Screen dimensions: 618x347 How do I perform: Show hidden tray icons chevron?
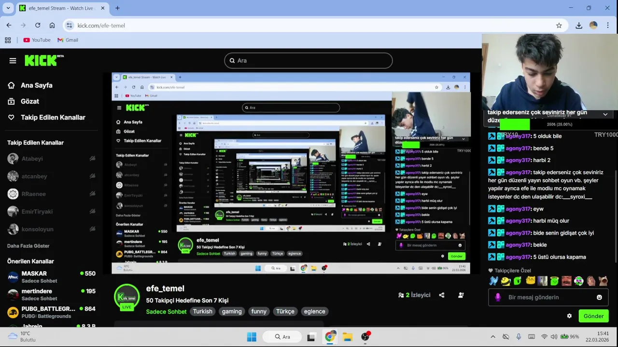click(492, 336)
